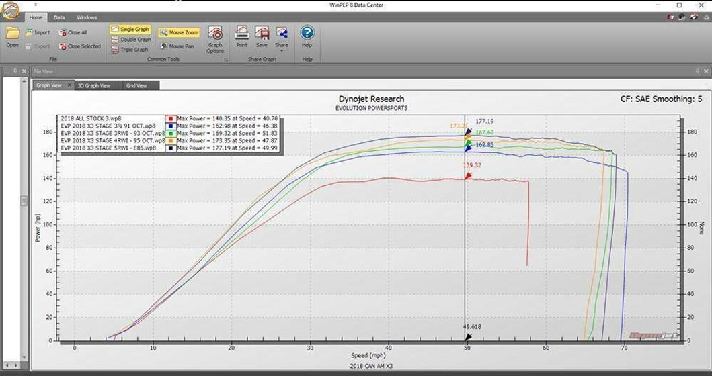Pin the left side panel
712x376 pixels.
pyautogui.click(x=15, y=70)
